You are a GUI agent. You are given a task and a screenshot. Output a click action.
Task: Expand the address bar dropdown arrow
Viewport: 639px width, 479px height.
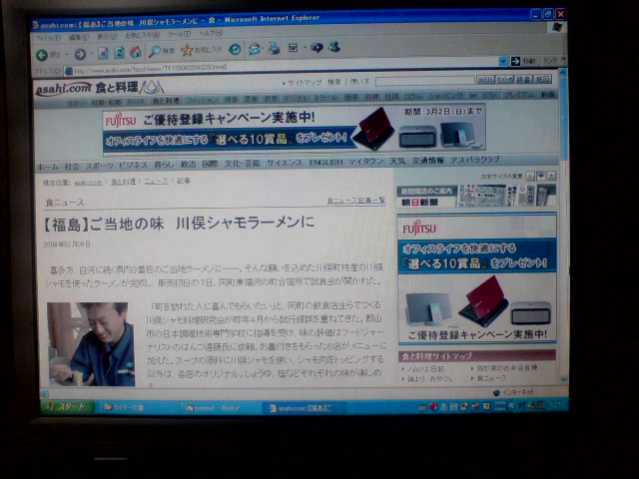[x=503, y=61]
